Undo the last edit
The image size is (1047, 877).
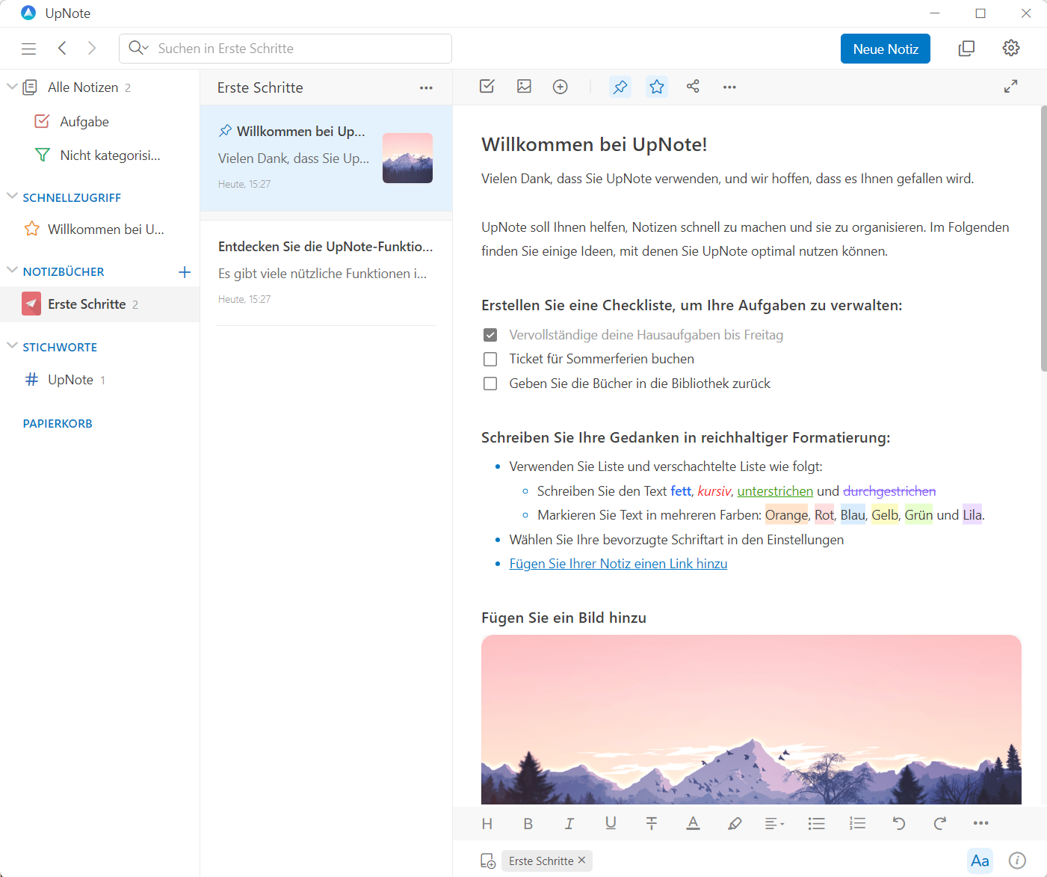coord(899,823)
